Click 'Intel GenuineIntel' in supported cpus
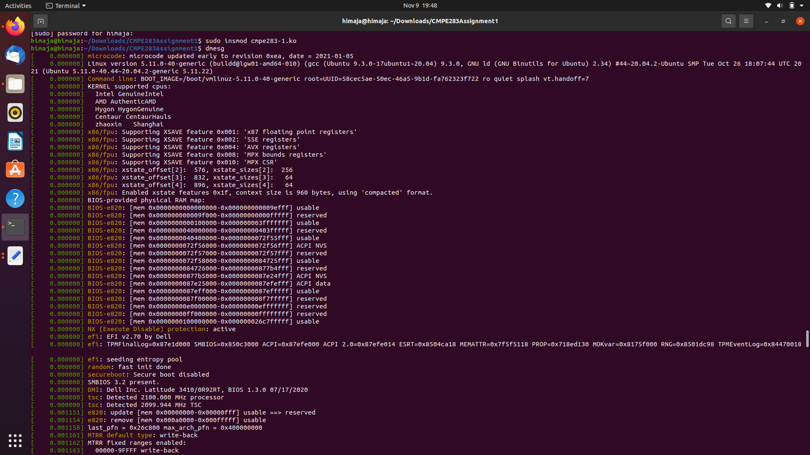The image size is (810, 455). 129,94
